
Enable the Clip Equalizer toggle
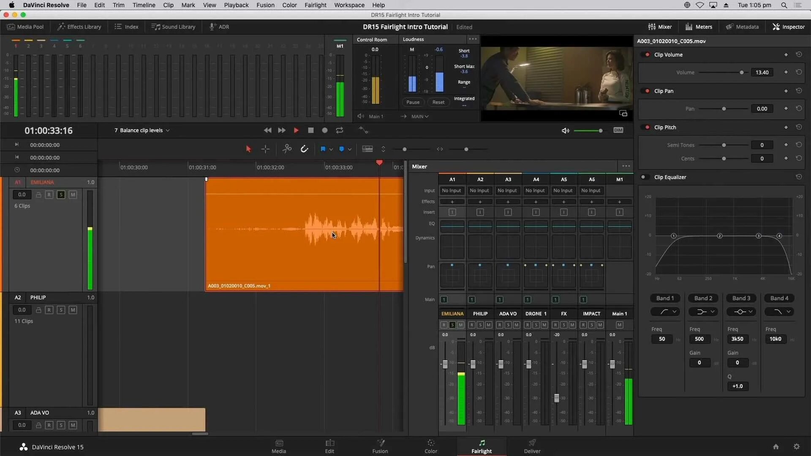[x=644, y=177]
